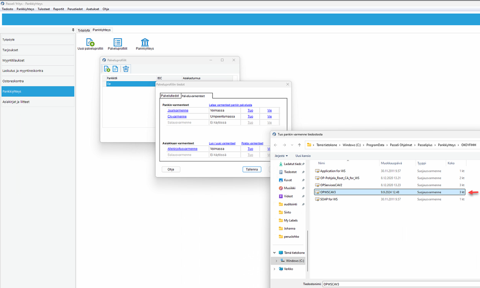Expand the Windows (C:) tree node
This screenshot has width=480, height=288.
click(276, 261)
